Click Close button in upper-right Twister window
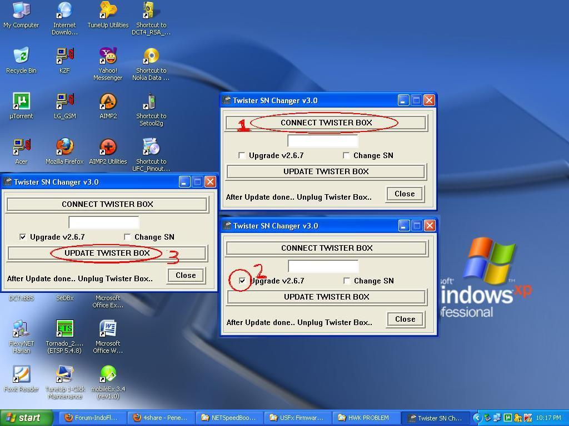This screenshot has width=569, height=426. (x=405, y=194)
